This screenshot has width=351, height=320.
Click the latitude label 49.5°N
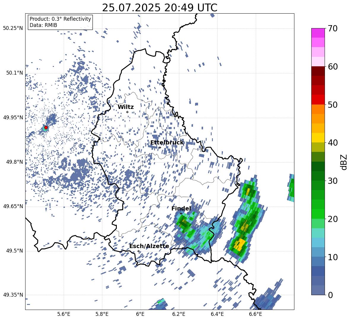pyautogui.click(x=14, y=250)
